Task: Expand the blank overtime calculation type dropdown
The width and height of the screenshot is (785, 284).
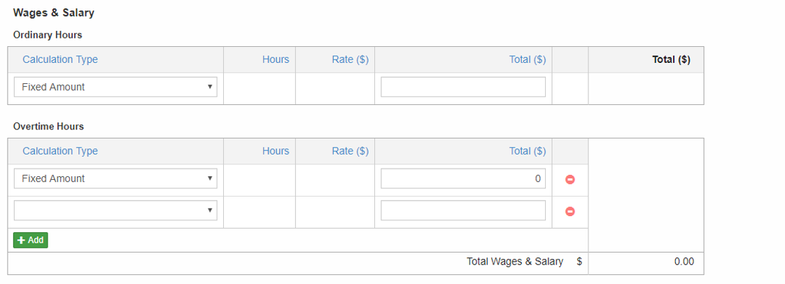Action: [115, 211]
